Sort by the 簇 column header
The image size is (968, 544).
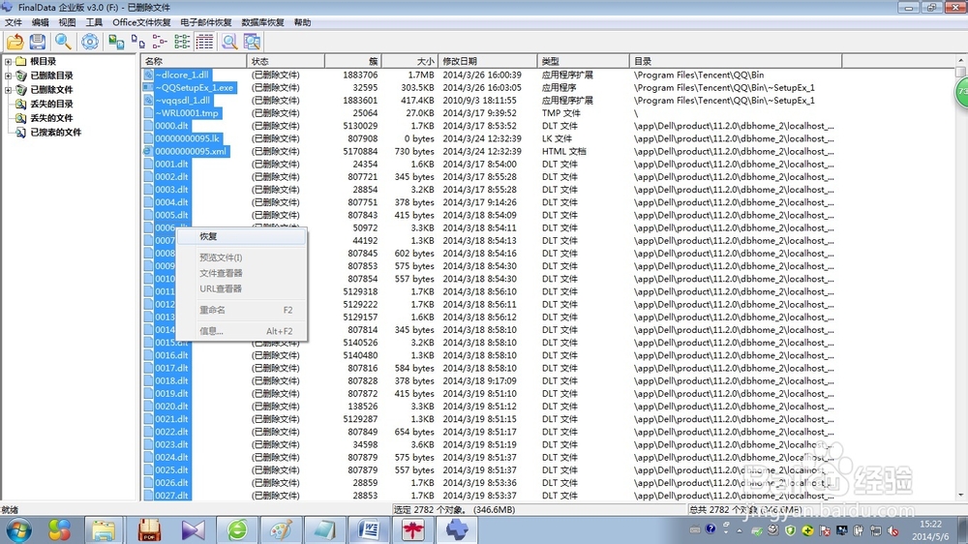(x=353, y=61)
